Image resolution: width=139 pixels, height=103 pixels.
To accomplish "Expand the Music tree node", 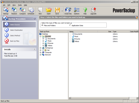I will [x=43, y=41].
